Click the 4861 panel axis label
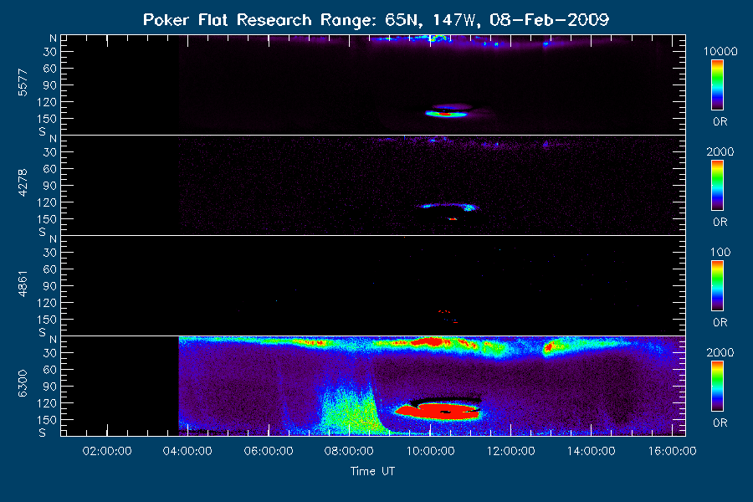 coord(23,284)
